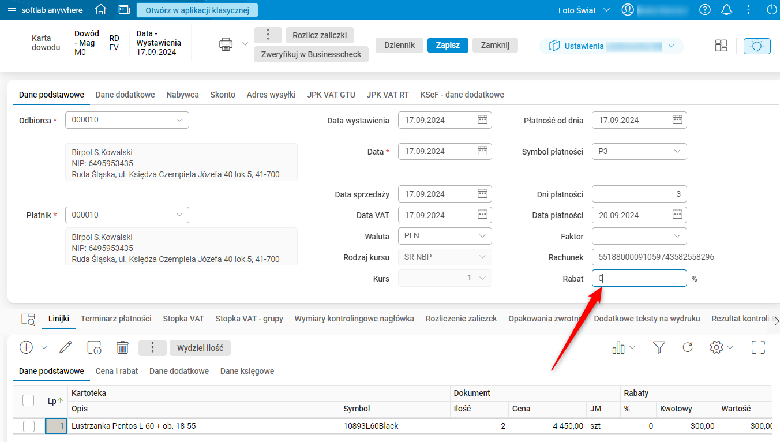Viewport: 780px width, 442px height.
Task: Click Zweryfikuj w Businesscheck
Action: 311,54
